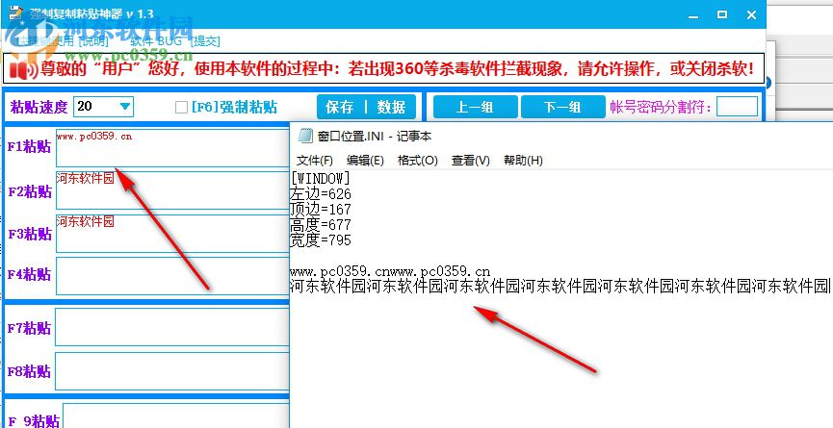Click the 下一组 button
This screenshot has height=428, width=833.
562,108
